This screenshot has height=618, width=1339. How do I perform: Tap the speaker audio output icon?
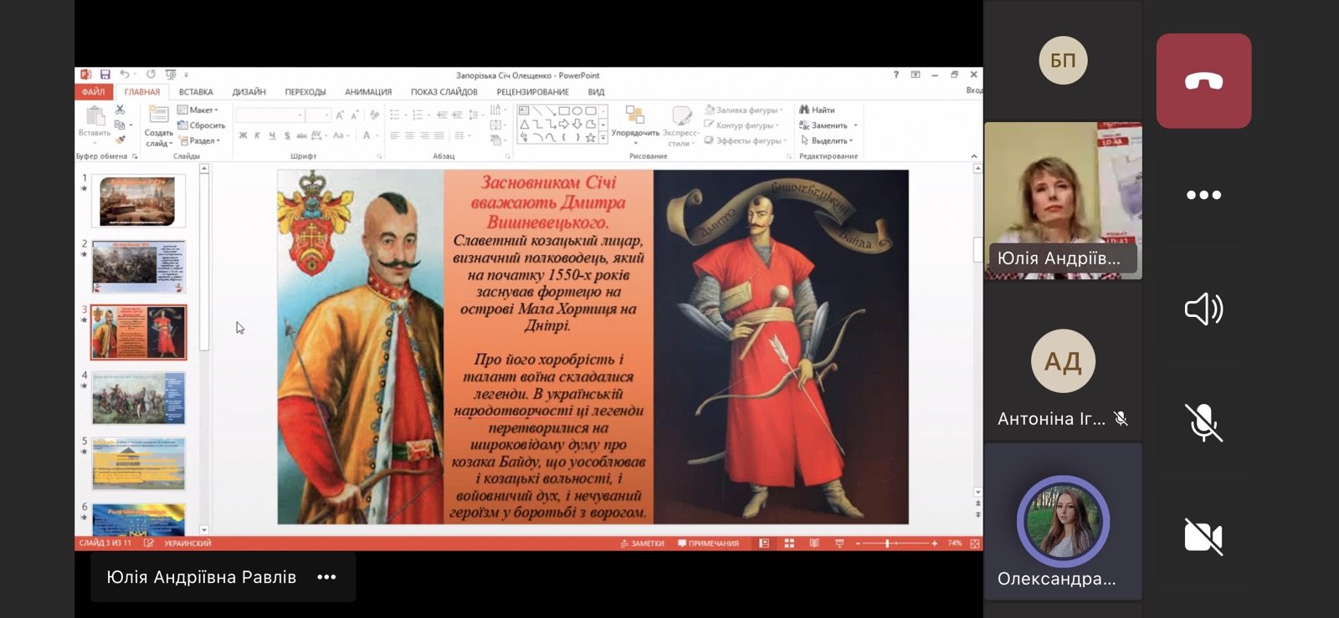[x=1203, y=309]
